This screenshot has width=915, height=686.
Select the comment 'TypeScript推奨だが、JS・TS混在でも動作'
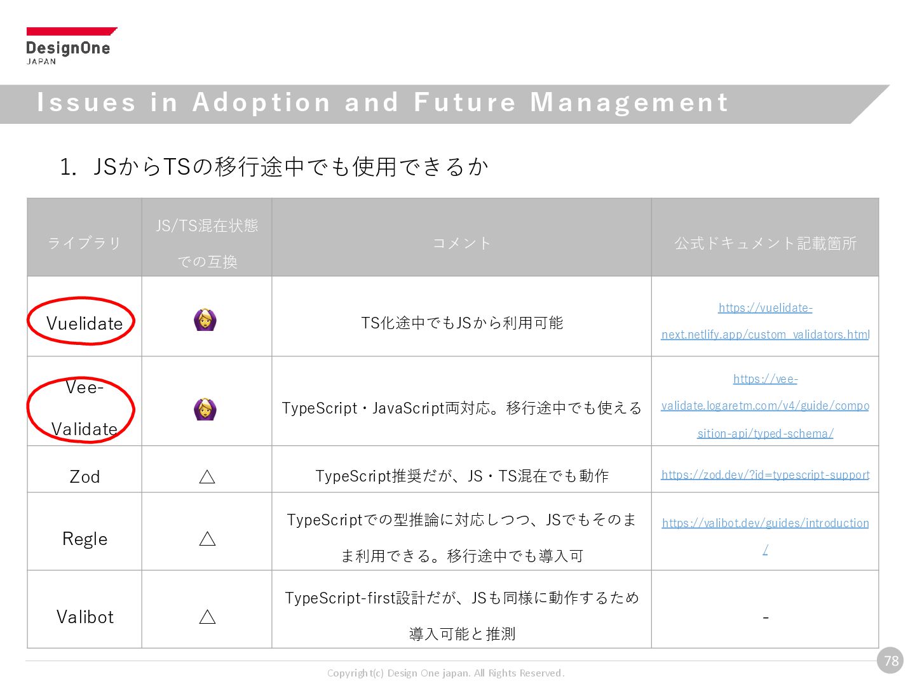[x=462, y=476]
